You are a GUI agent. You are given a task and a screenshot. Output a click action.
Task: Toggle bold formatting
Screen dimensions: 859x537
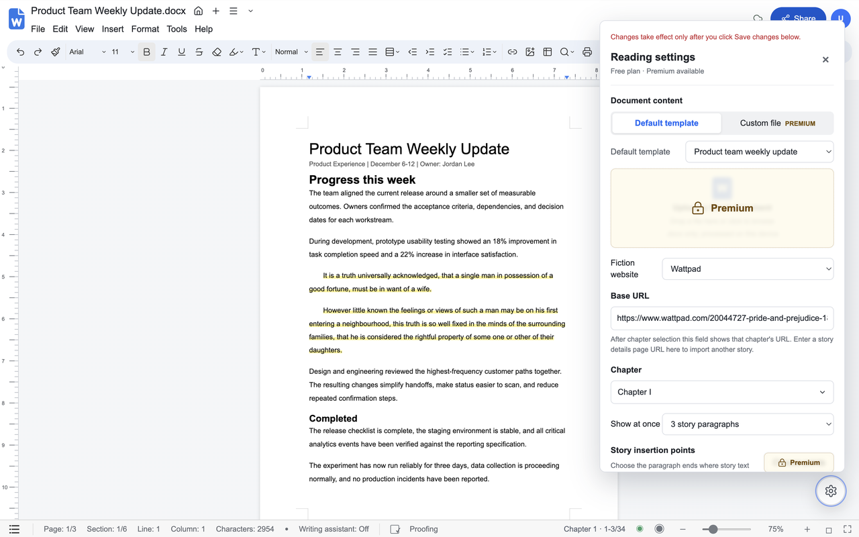point(146,52)
